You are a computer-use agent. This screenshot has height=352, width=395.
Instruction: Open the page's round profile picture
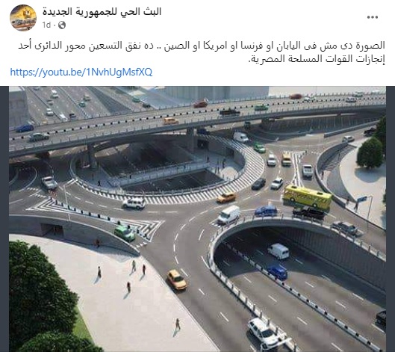[x=23, y=18]
